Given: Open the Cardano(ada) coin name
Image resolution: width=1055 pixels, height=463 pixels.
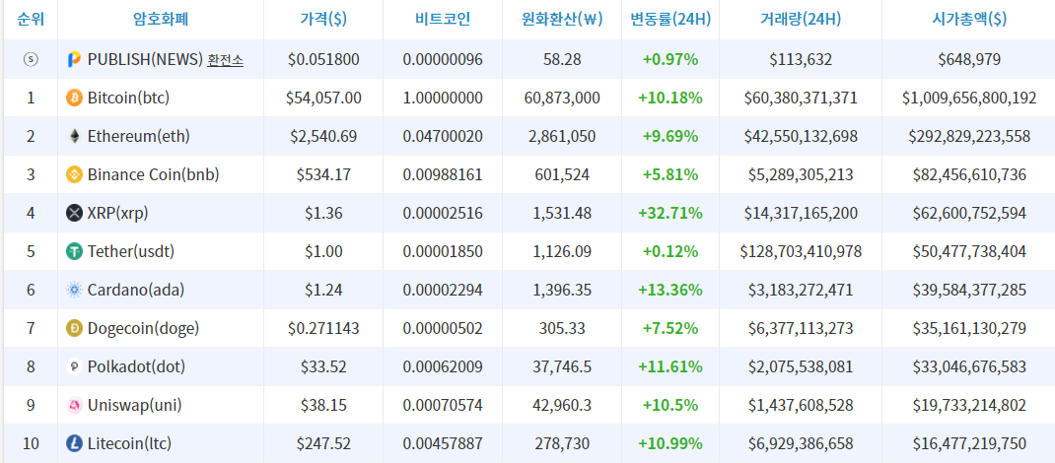Looking at the screenshot, I should tap(136, 291).
